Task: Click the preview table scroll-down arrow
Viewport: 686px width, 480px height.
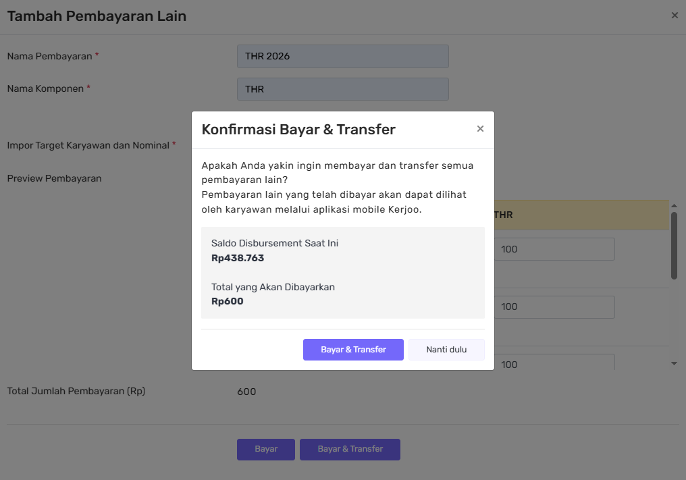Action: coord(674,364)
